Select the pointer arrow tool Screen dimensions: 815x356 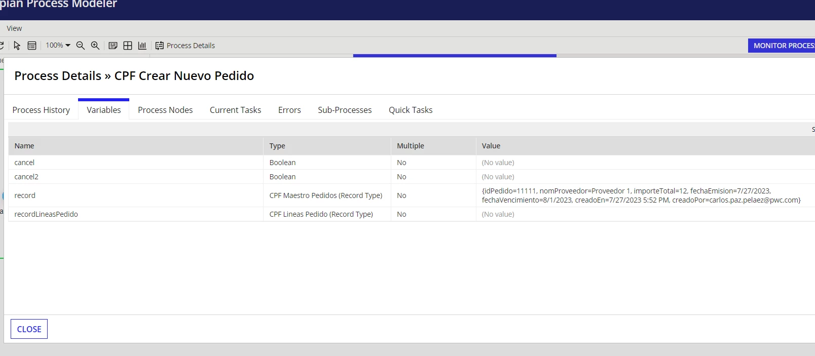coord(17,46)
